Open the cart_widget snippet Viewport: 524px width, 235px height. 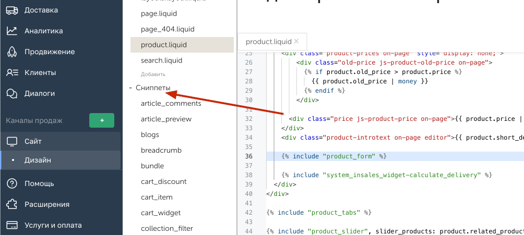(161, 213)
